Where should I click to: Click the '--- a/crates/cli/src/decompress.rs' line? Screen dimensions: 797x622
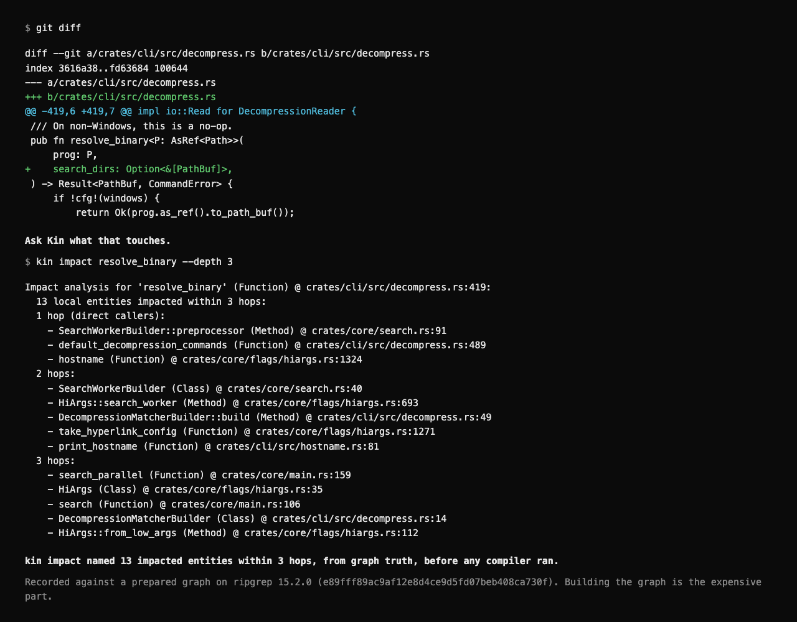click(120, 83)
